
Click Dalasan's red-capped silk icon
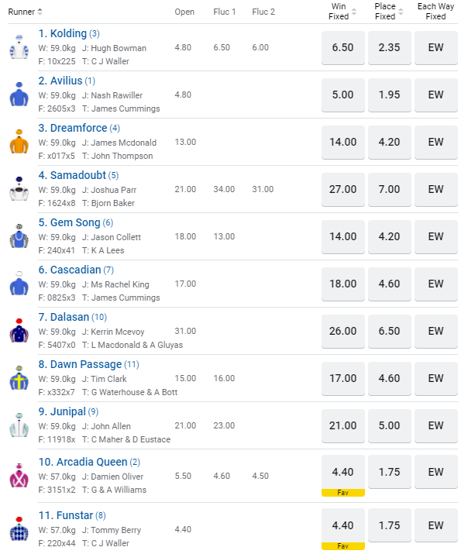click(19, 331)
